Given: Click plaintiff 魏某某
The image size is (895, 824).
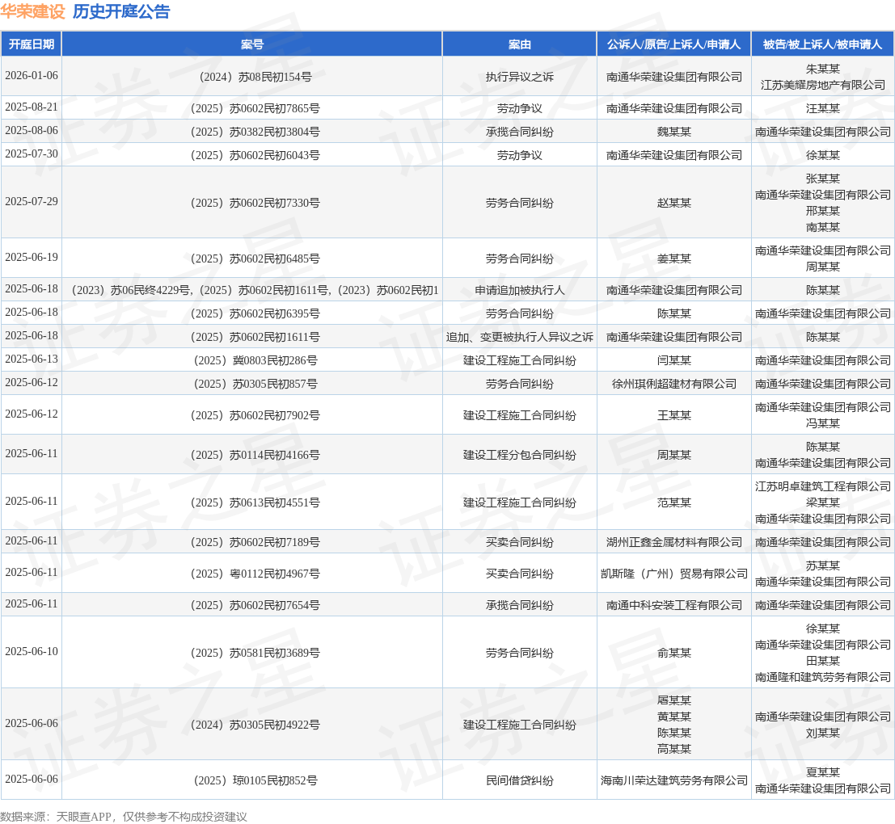Looking at the screenshot, I should 673,132.
